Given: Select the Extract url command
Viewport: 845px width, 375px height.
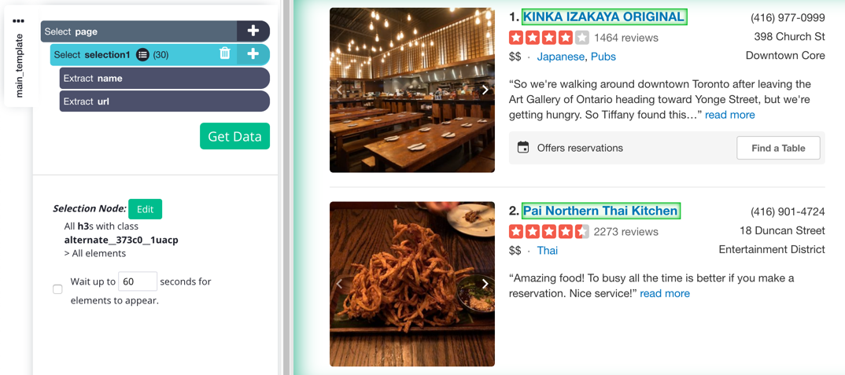Looking at the screenshot, I should [x=164, y=101].
